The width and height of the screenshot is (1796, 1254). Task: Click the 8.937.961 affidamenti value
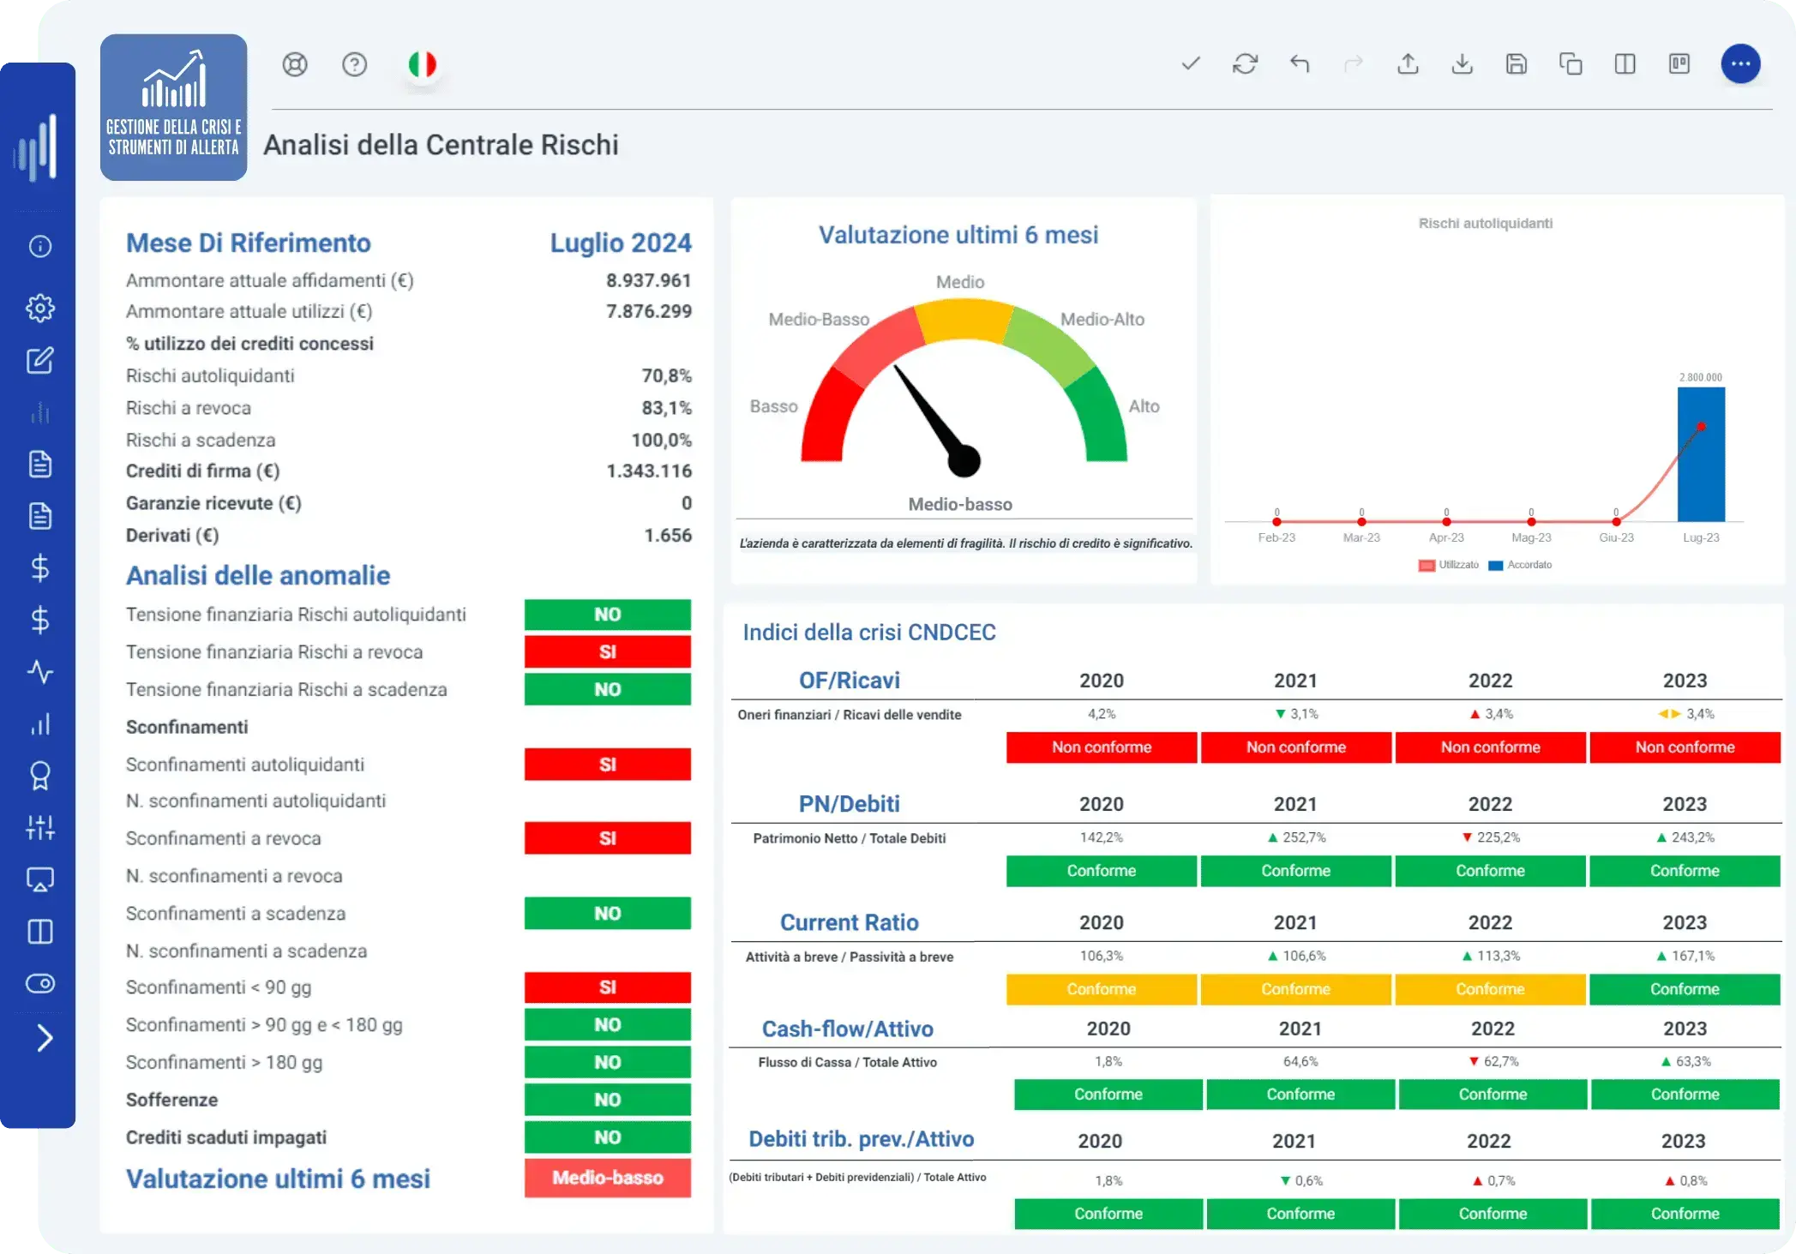point(648,280)
